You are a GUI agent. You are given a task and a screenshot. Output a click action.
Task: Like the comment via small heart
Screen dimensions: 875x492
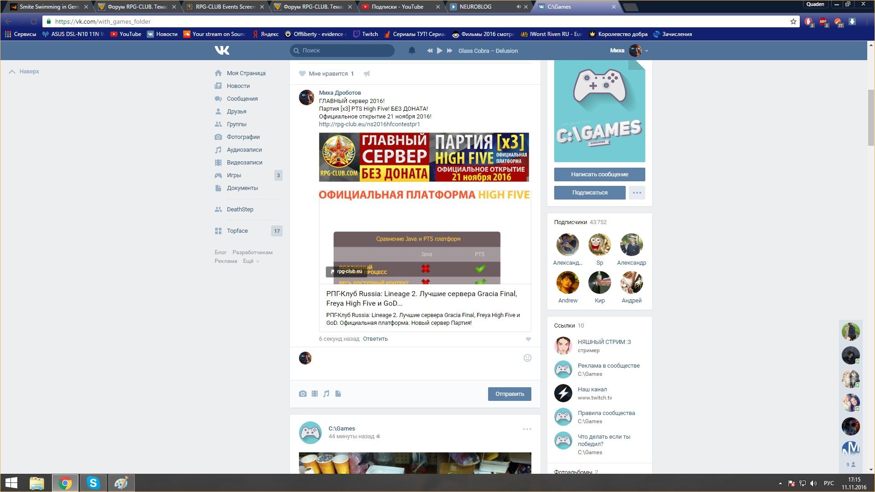click(x=528, y=339)
